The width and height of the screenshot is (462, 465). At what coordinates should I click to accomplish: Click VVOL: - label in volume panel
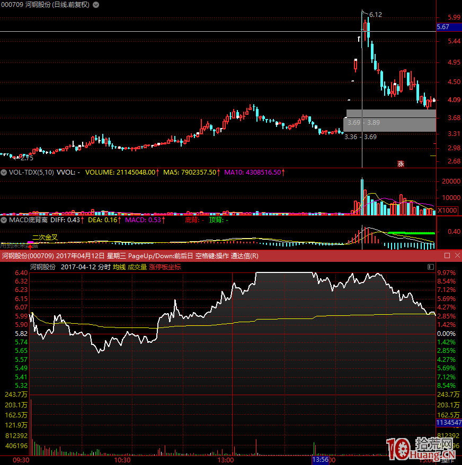tap(68, 172)
